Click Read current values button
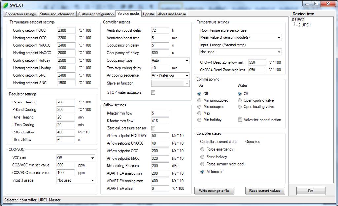The image size is (338, 206). [x=265, y=191]
